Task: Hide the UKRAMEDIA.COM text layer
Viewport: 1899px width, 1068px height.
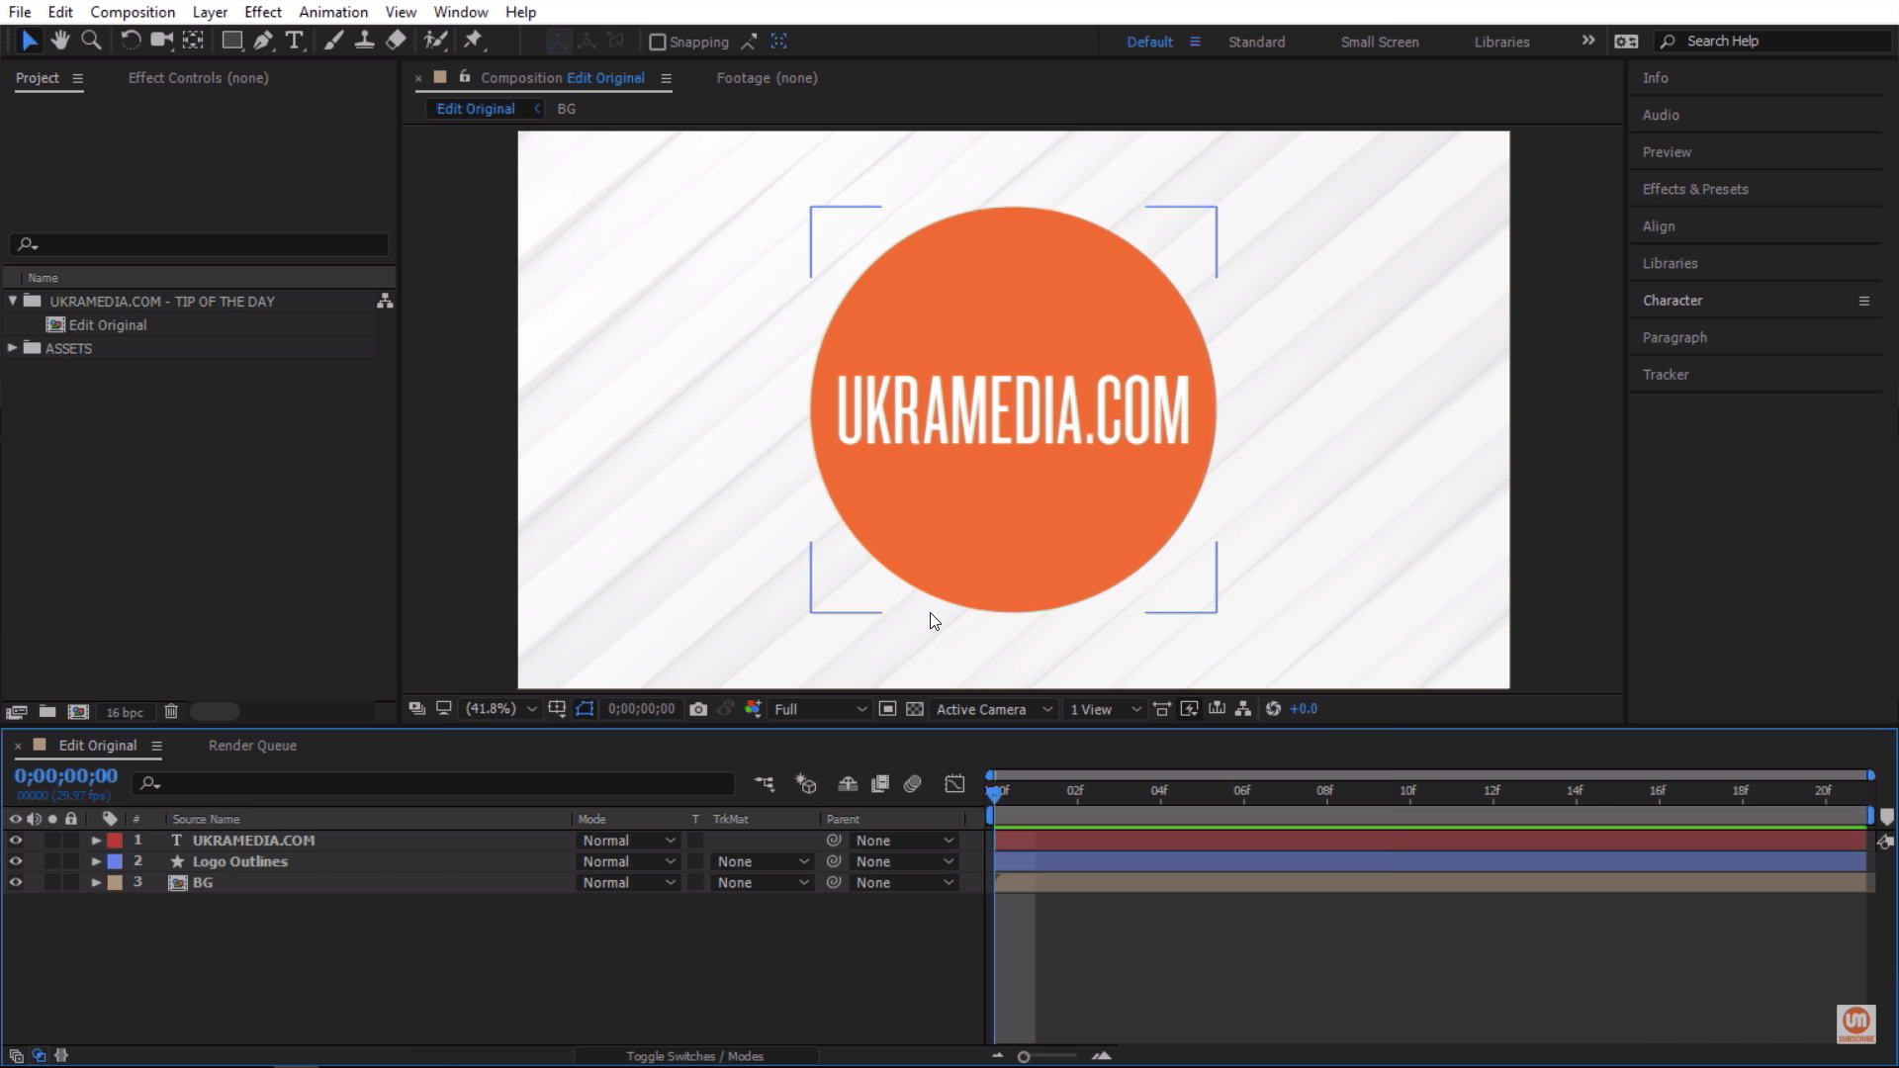Action: [x=15, y=841]
